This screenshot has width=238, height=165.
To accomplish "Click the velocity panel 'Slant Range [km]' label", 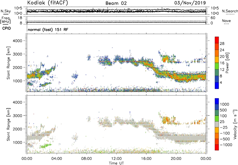I will [x=8, y=124].
